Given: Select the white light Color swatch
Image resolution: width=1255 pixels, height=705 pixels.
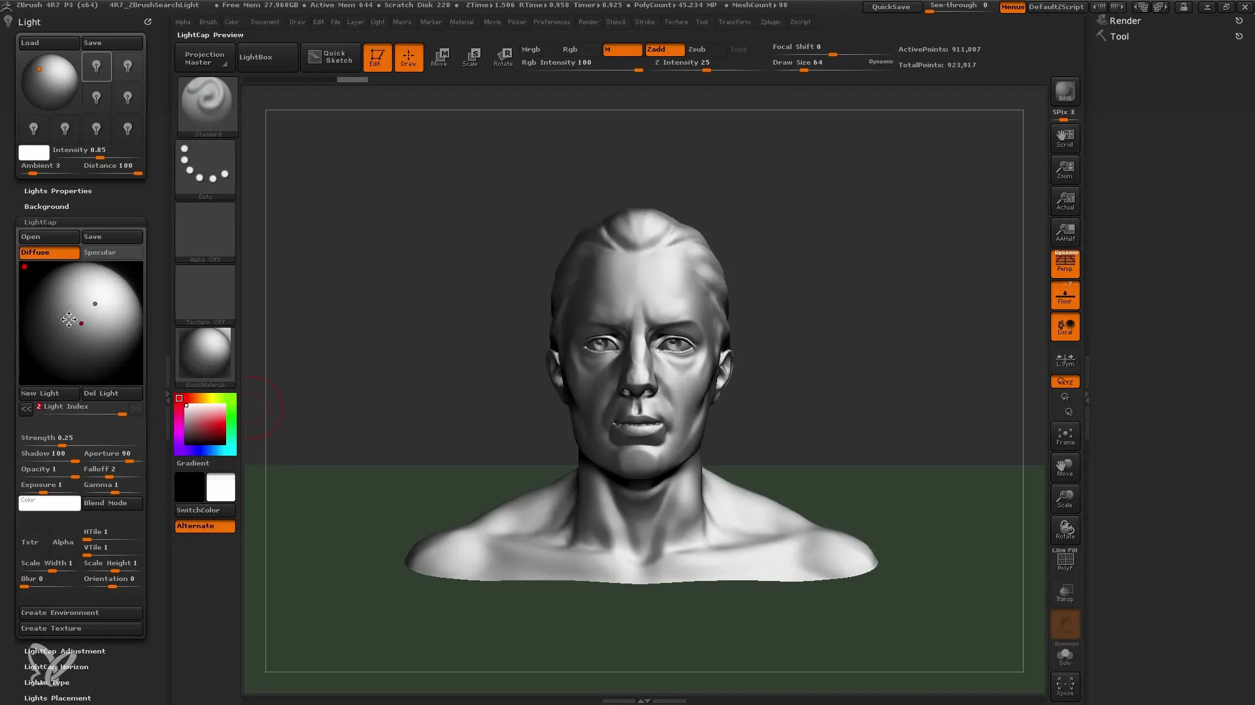Looking at the screenshot, I should (49, 503).
